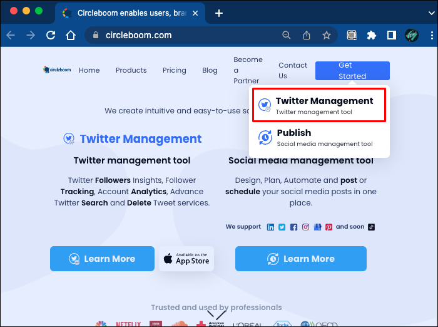Image resolution: width=438 pixels, height=327 pixels.
Task: Click the Twitter support icon
Action: [x=282, y=227]
